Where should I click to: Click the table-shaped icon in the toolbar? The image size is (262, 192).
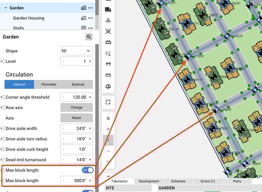click(x=108, y=64)
